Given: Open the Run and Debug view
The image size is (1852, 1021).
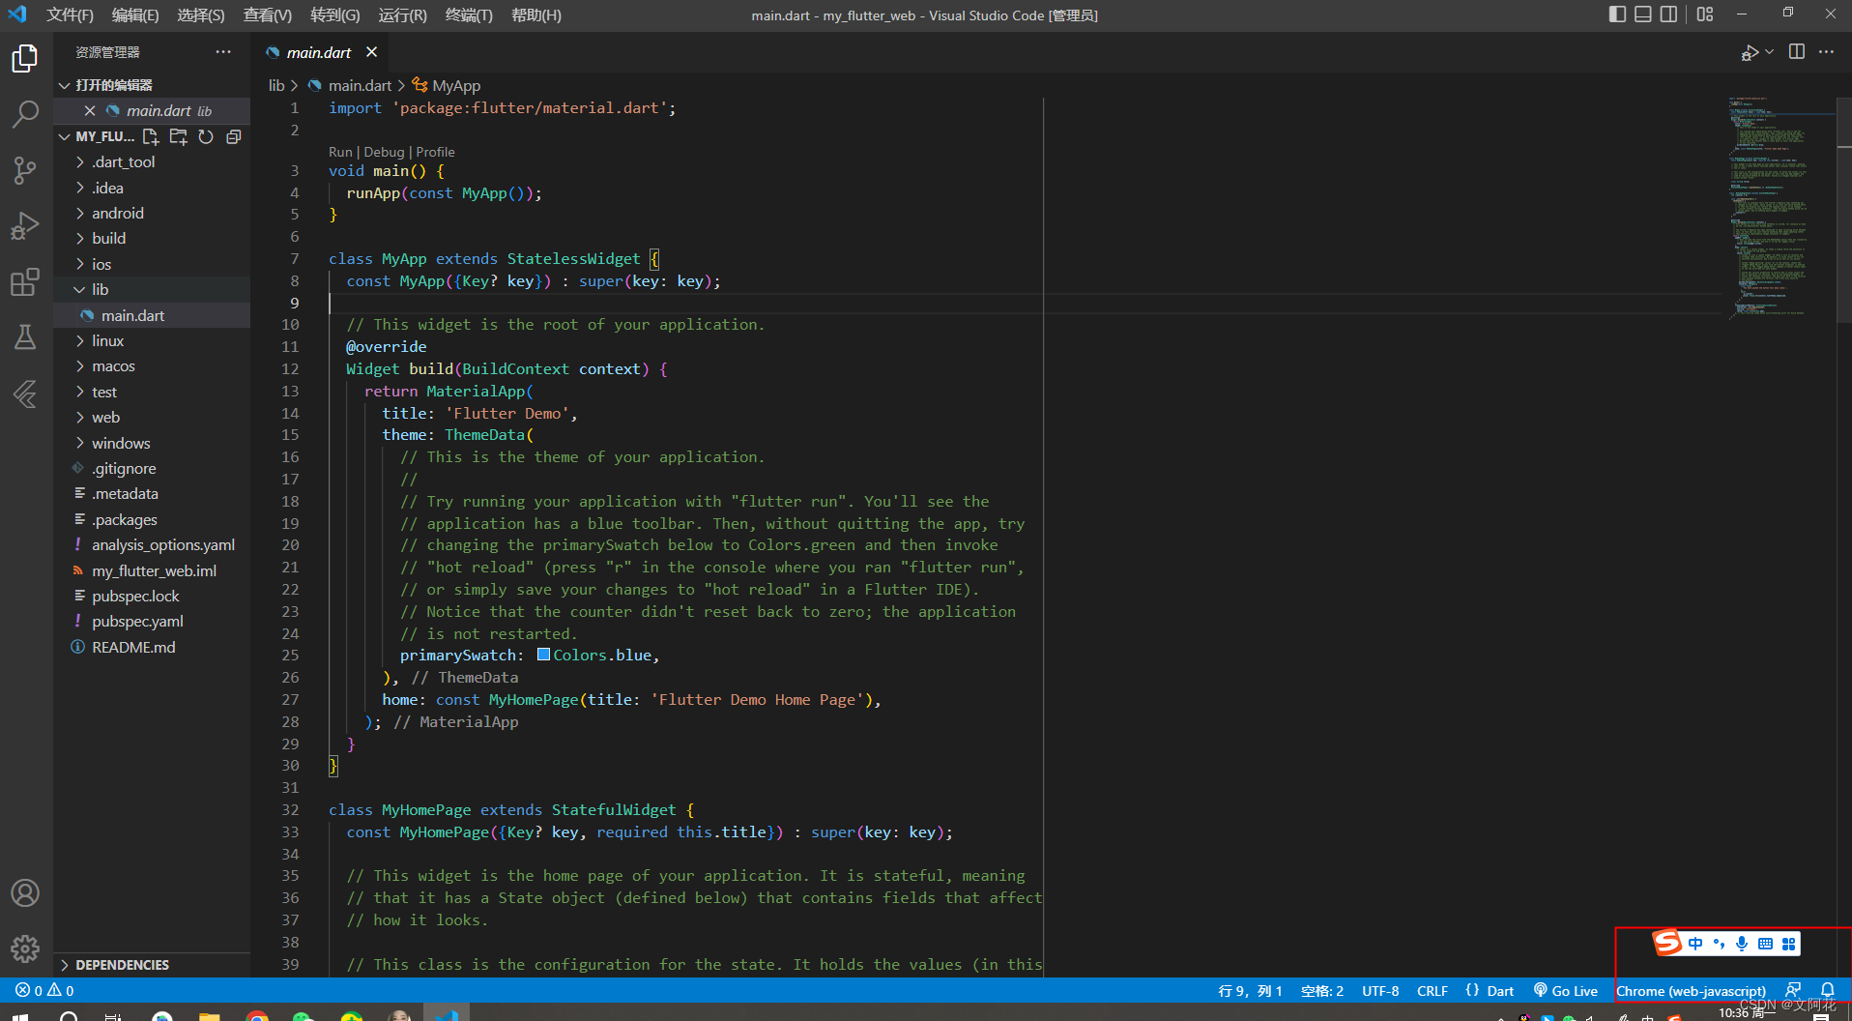Looking at the screenshot, I should (25, 226).
